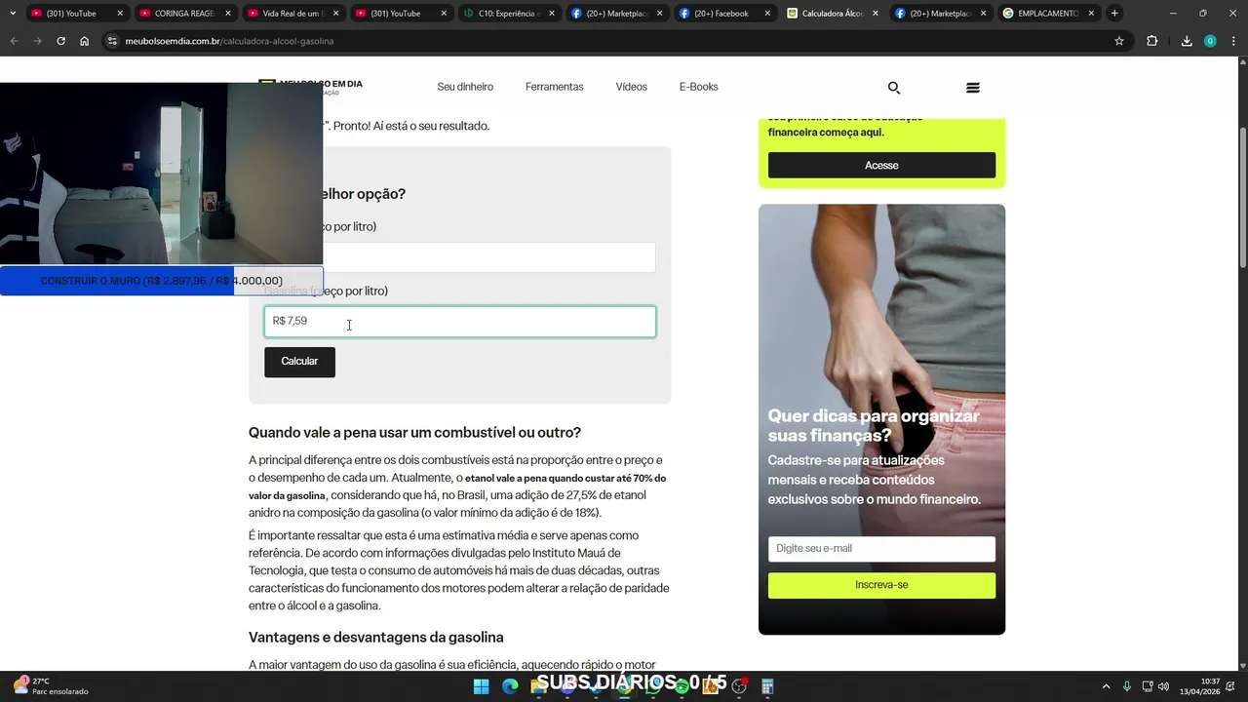The width and height of the screenshot is (1248, 702).
Task: Reload the page with the refresh icon
Action: (60, 41)
